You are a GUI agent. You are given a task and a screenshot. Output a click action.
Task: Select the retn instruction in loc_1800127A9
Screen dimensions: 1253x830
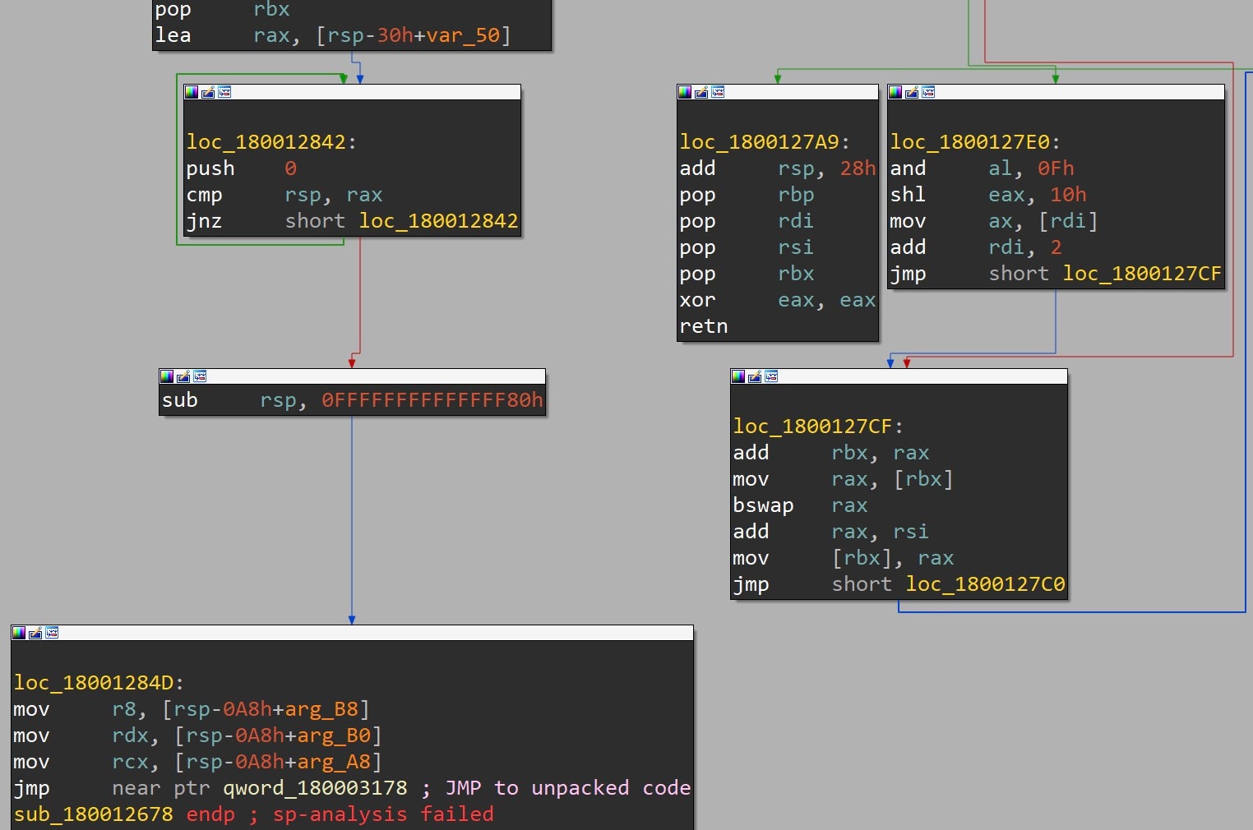click(x=704, y=326)
